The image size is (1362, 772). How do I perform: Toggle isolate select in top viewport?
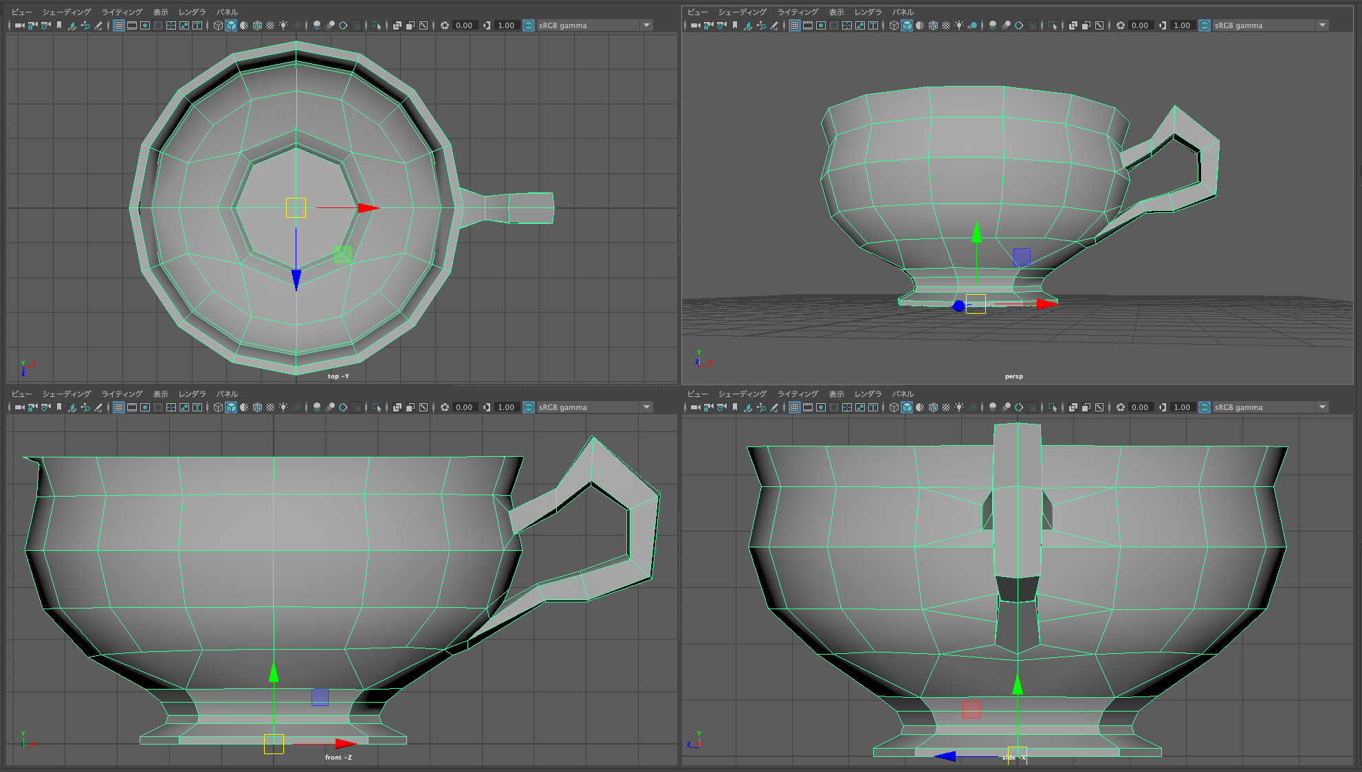[x=377, y=25]
